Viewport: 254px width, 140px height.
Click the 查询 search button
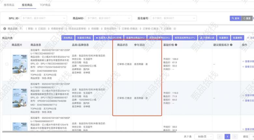(235, 18)
